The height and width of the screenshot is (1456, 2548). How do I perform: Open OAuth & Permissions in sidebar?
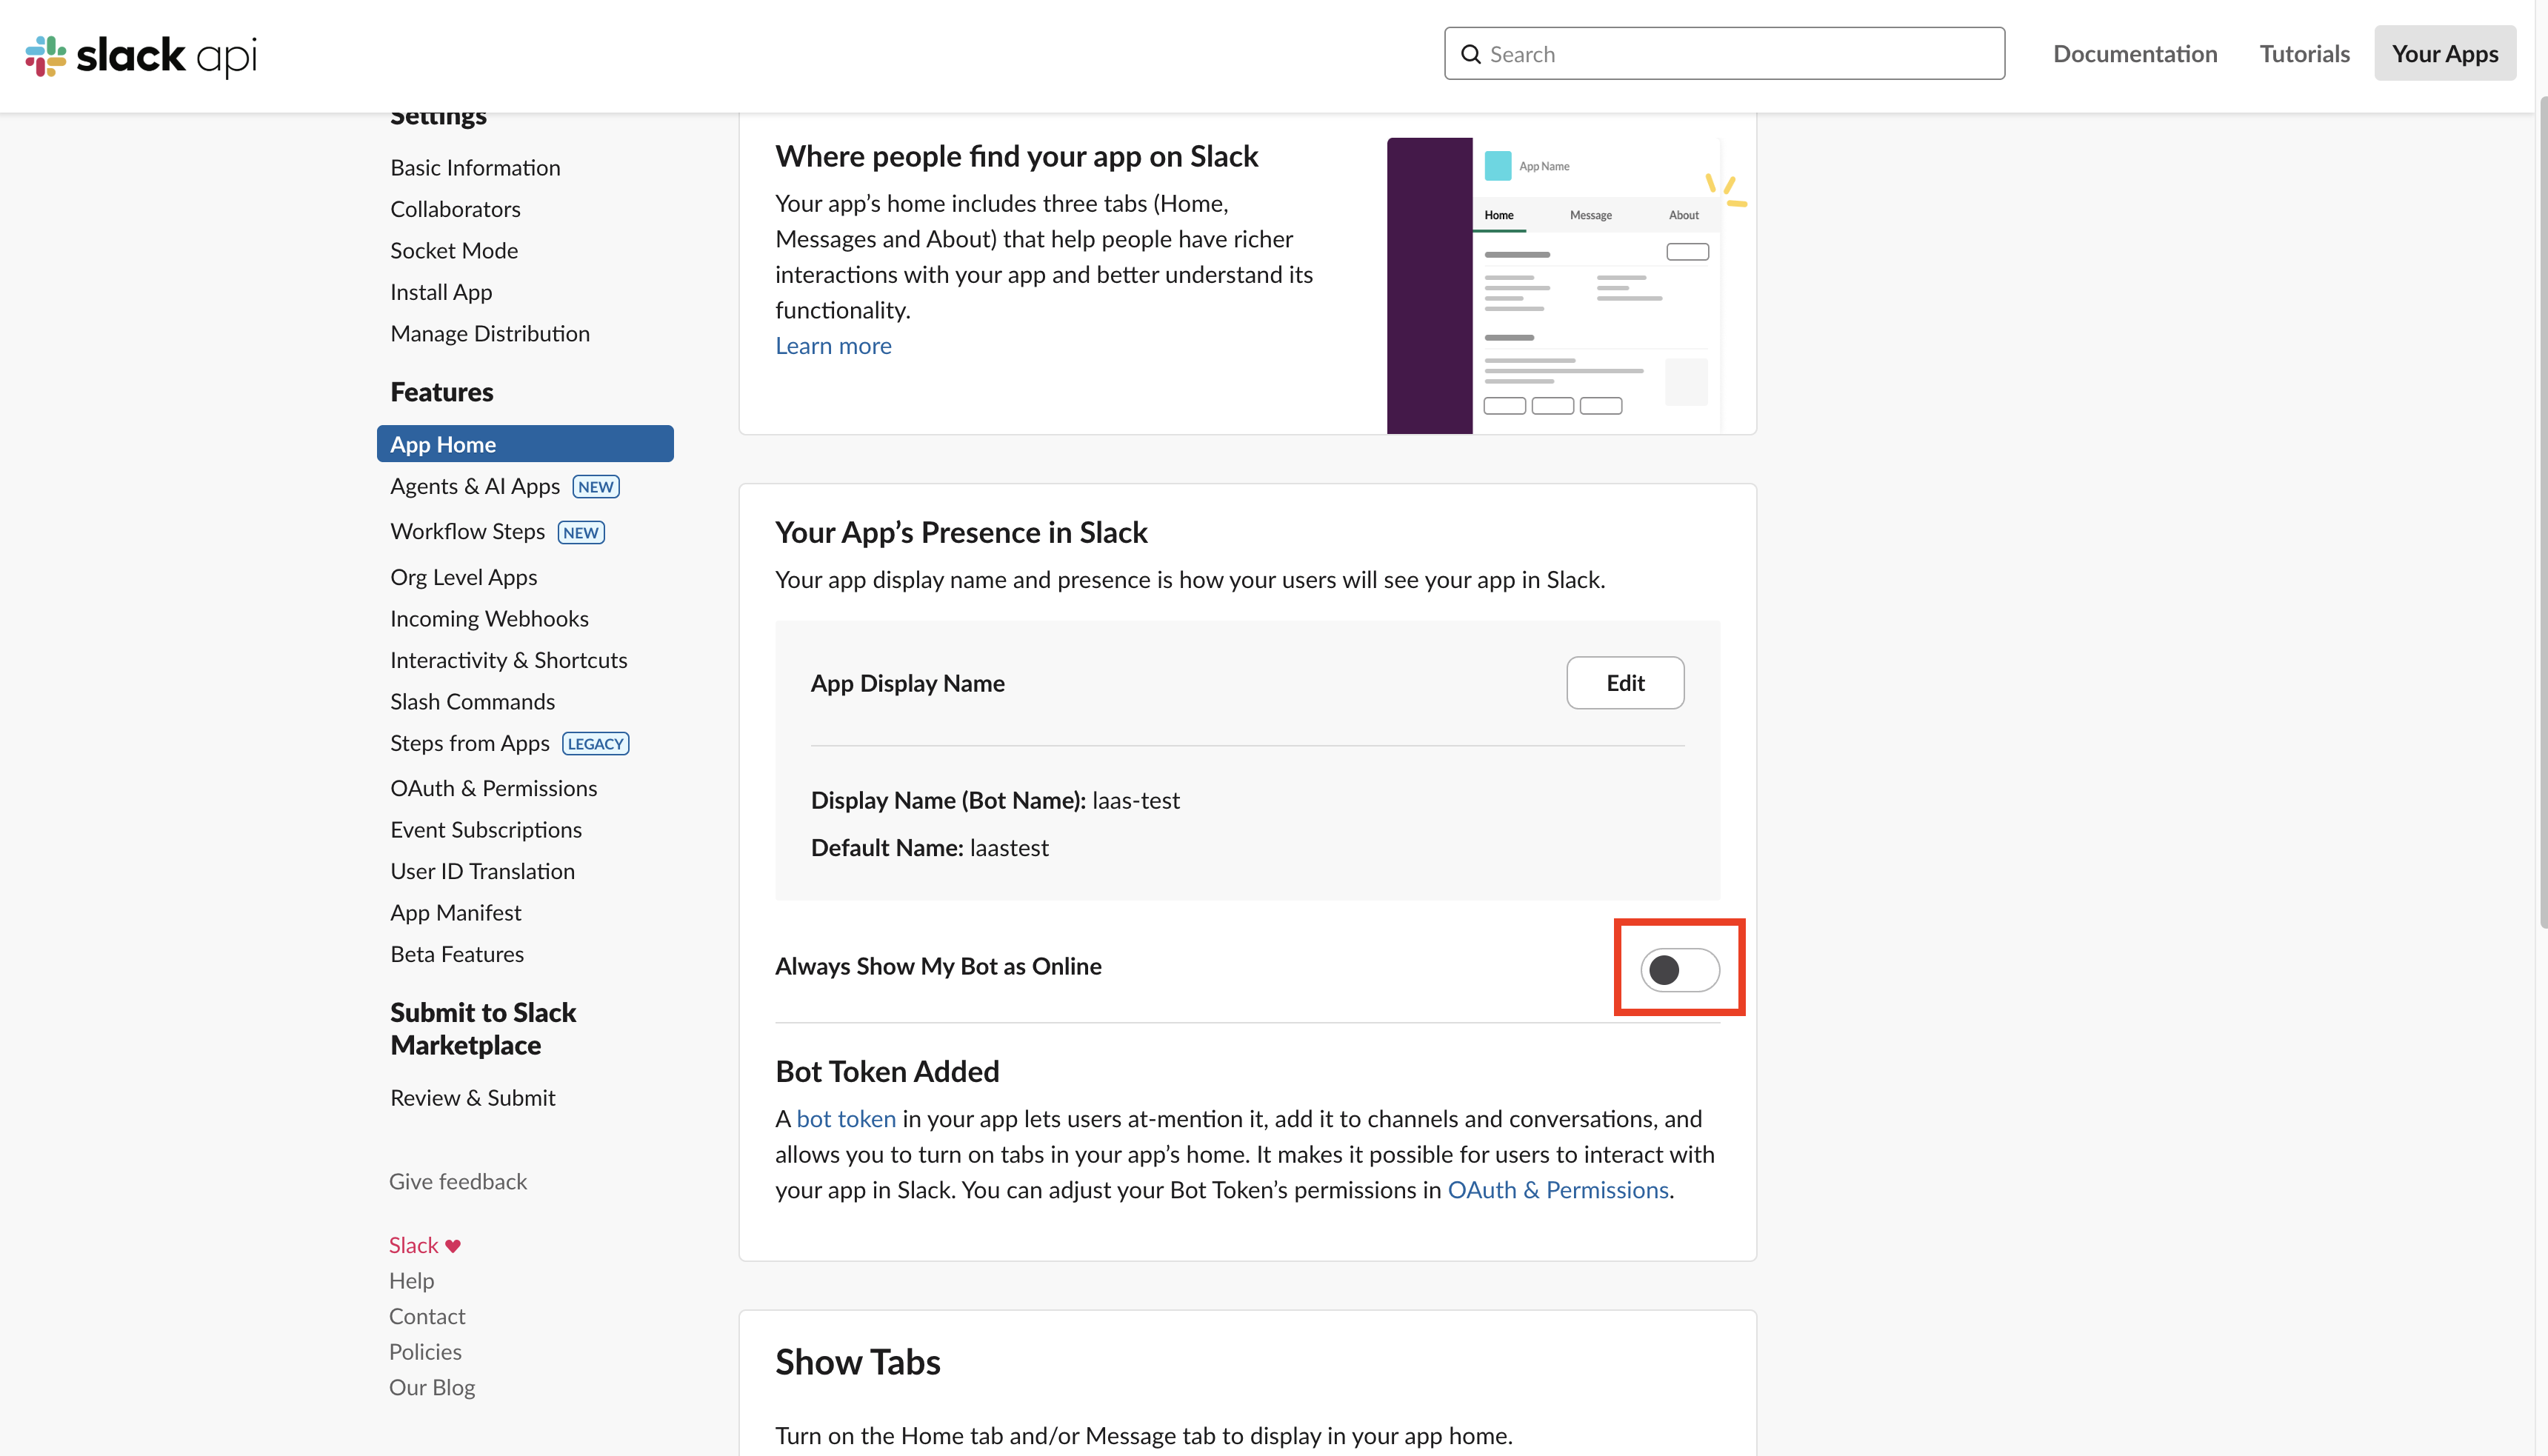pos(493,789)
